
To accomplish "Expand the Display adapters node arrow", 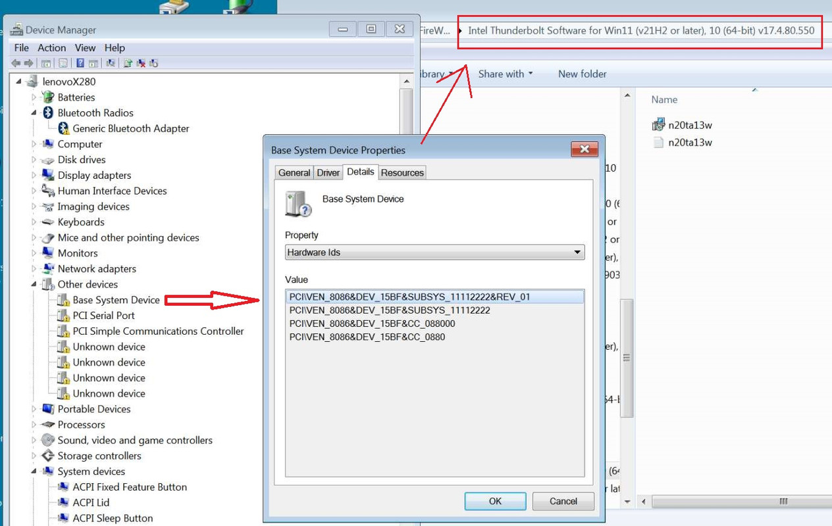I will point(34,176).
